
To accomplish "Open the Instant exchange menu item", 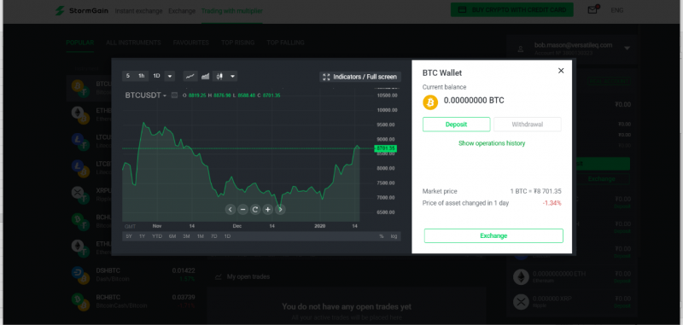I will [138, 10].
